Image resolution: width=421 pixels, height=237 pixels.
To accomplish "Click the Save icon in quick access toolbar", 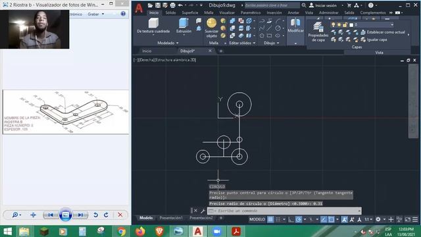I will point(158,5).
